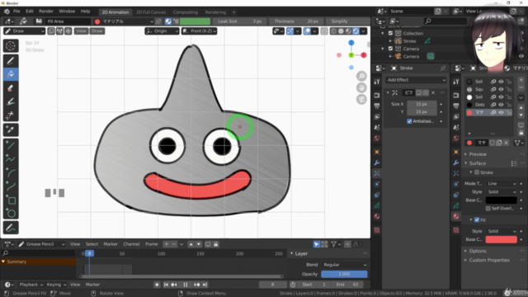Open the Draw mode dropdown
Screen dimensions: 528x297
[x=25, y=31]
